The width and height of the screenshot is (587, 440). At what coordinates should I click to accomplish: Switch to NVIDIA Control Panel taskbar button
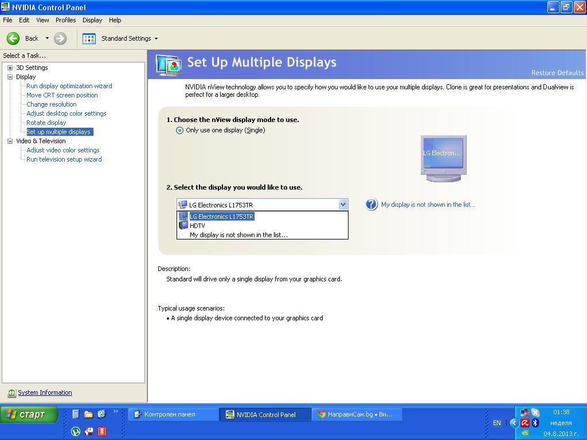(x=266, y=415)
